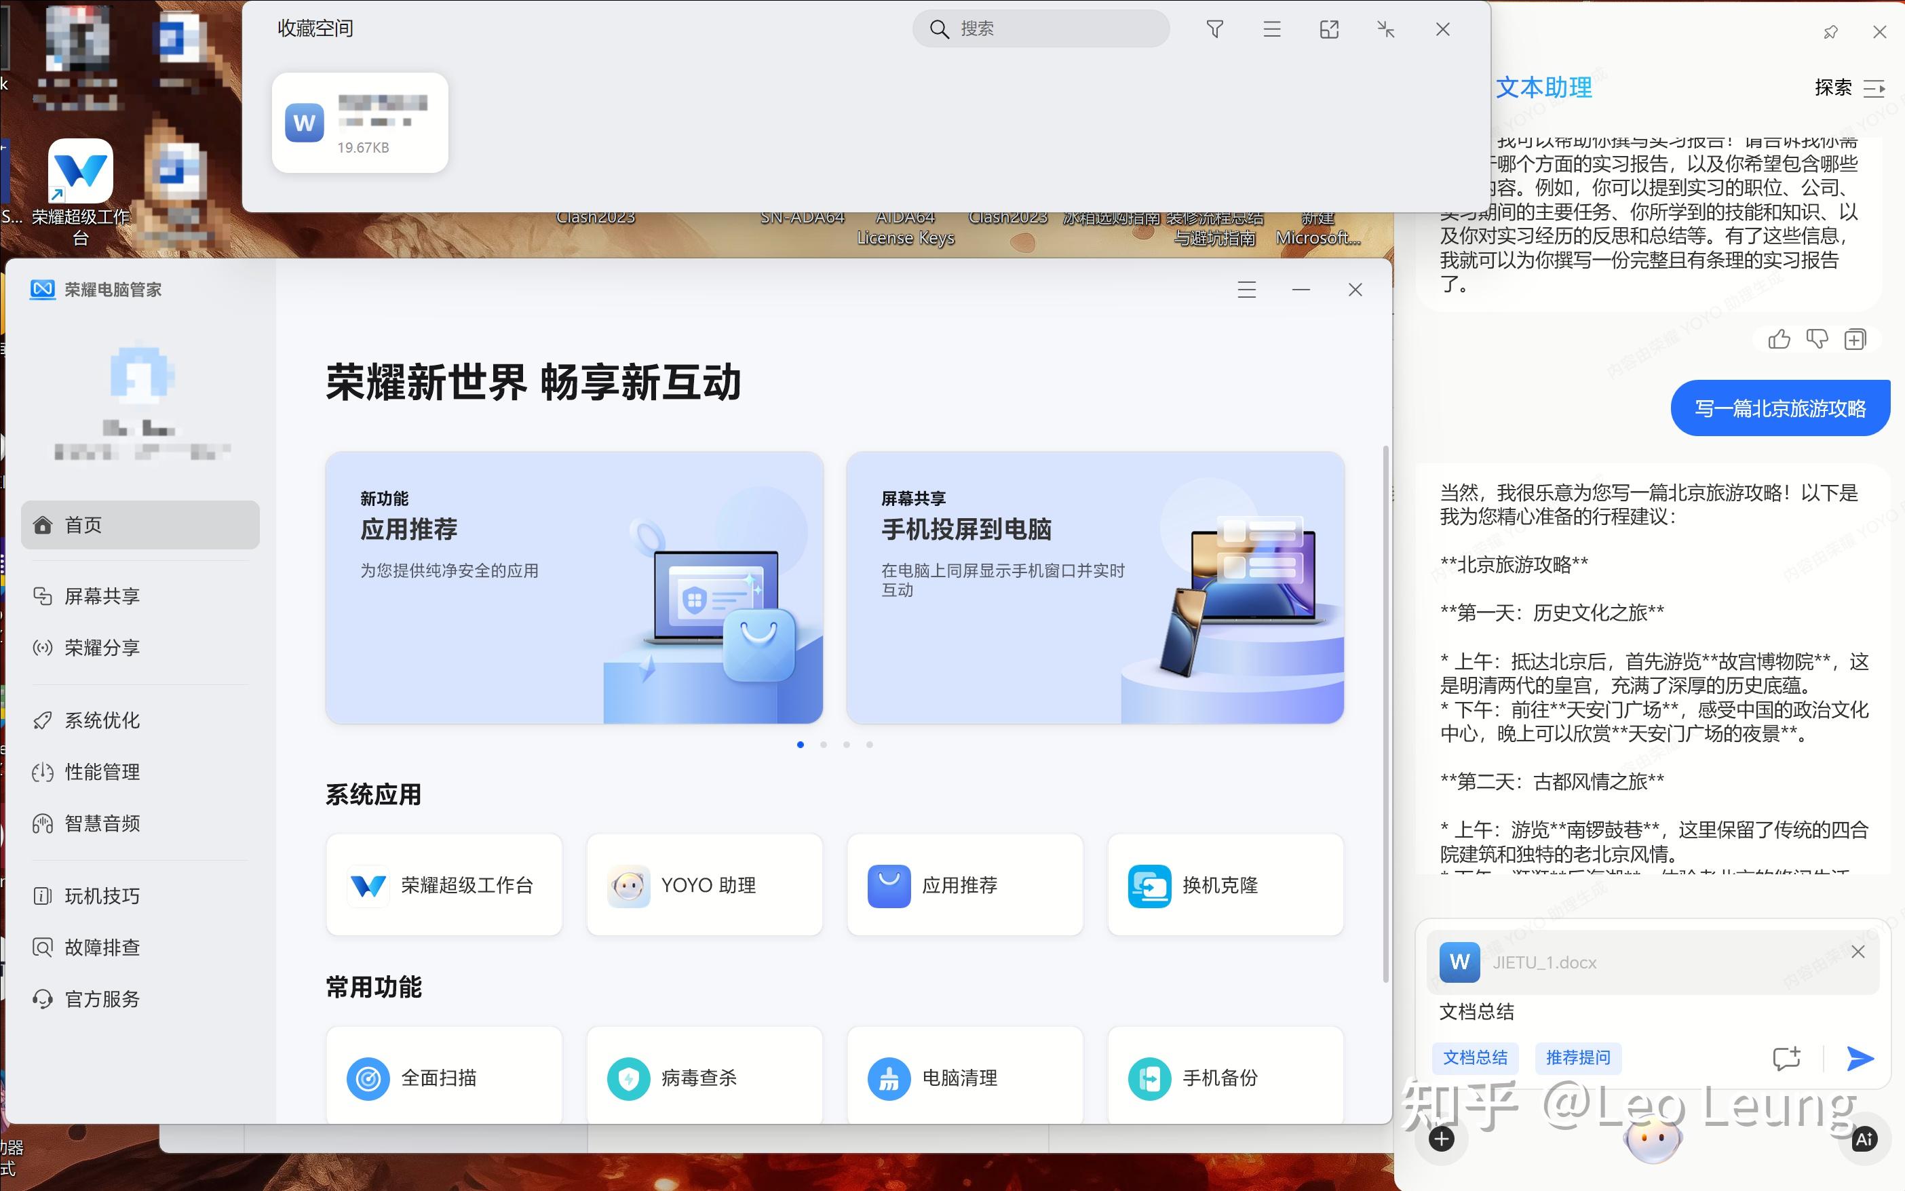Start 全面扫描
Viewport: 1905px width, 1191px height.
tap(444, 1076)
